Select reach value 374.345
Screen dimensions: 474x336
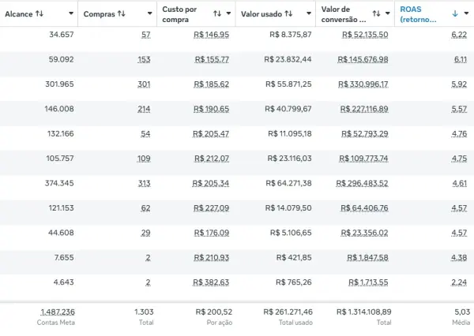coord(59,183)
